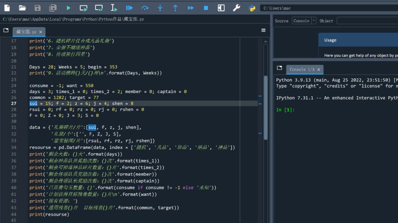398x223 pixels.
Task: Open the PYTHONPATH manager Python icon
Action: (x=252, y=8)
